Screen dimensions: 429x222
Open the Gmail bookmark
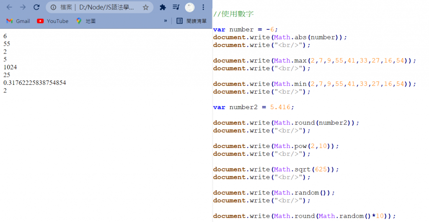pos(18,21)
